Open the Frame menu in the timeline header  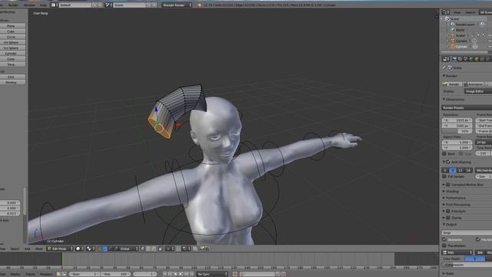click(x=31, y=274)
